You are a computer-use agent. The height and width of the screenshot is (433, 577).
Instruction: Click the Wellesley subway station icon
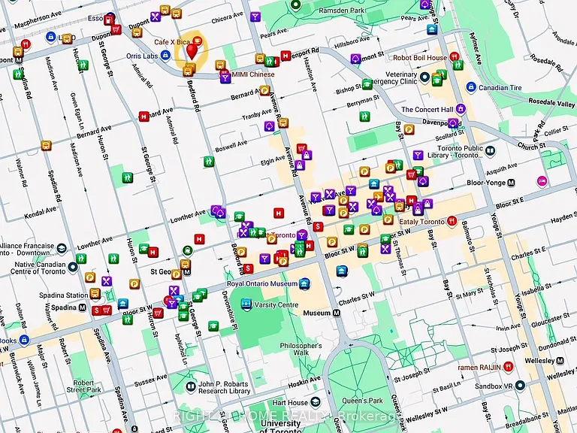click(x=560, y=361)
